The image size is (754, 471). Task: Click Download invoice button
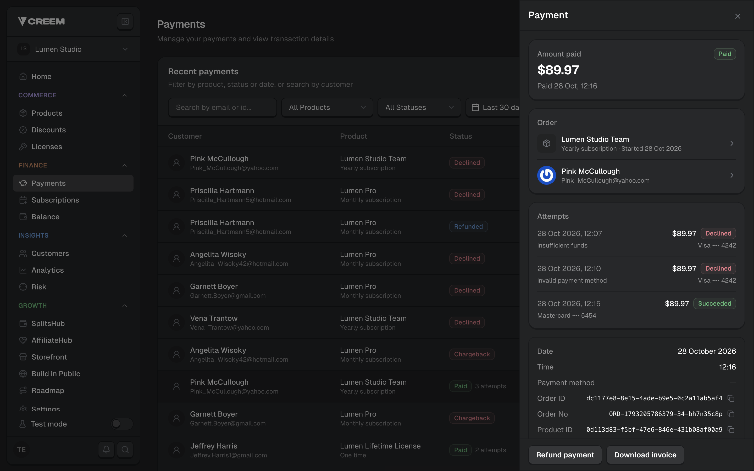tap(645, 455)
